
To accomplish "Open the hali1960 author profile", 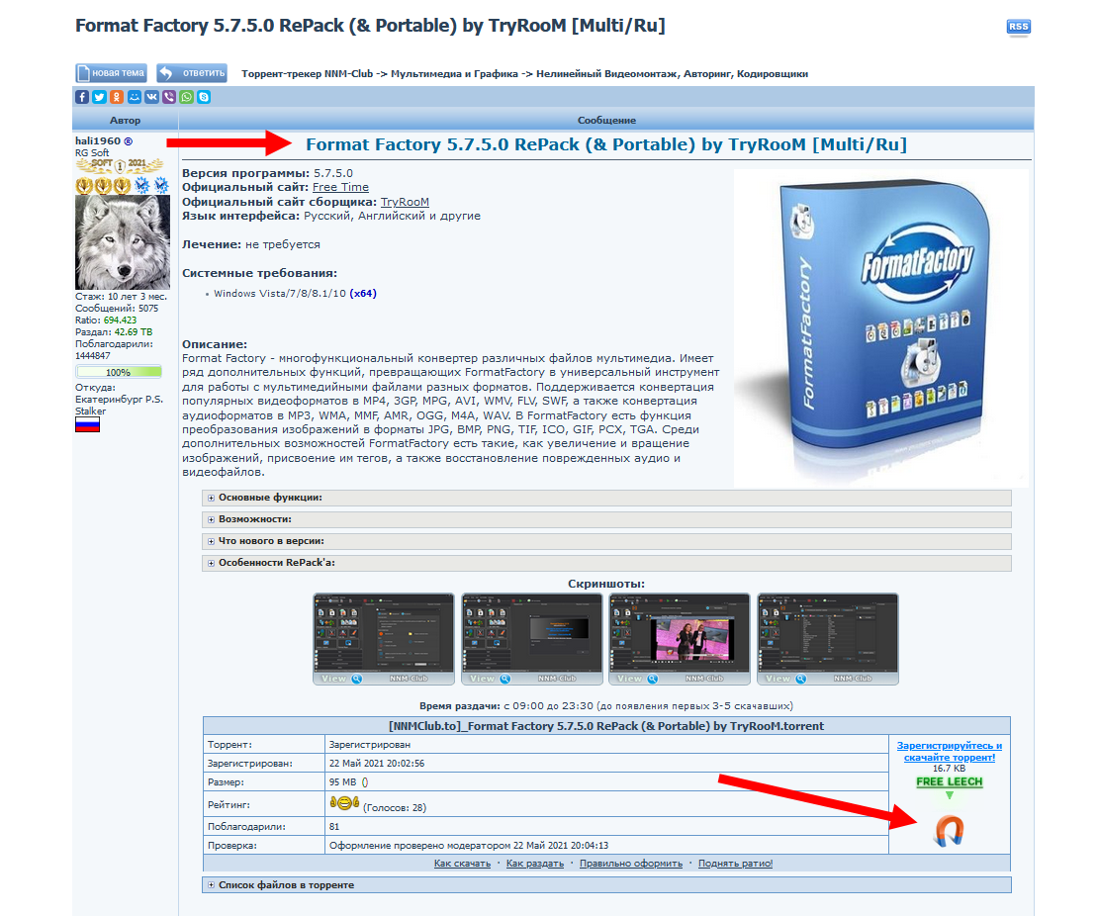I will (x=98, y=140).
